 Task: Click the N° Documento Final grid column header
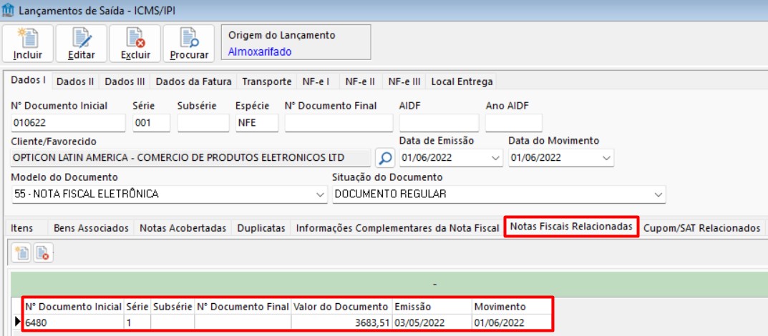coord(243,307)
